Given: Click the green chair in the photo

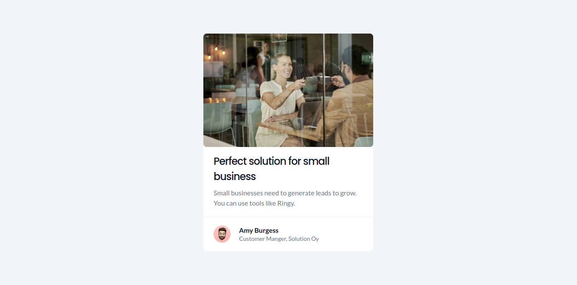Looking at the screenshot, I should [219, 118].
